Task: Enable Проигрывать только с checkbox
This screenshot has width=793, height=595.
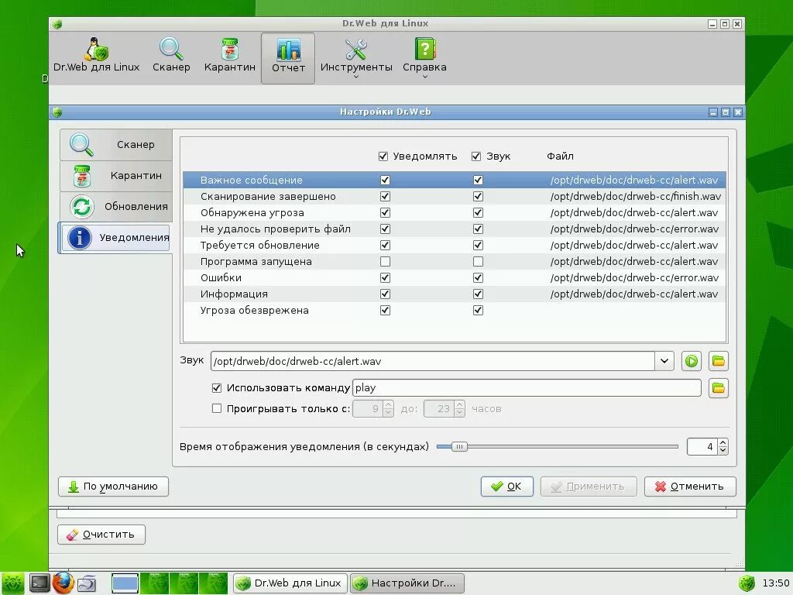Action: pyautogui.click(x=217, y=408)
